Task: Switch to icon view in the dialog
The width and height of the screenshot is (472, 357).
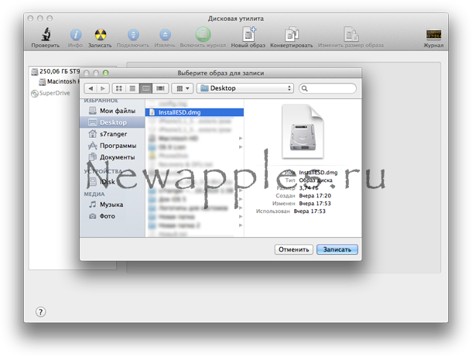Action: pyautogui.click(x=119, y=88)
